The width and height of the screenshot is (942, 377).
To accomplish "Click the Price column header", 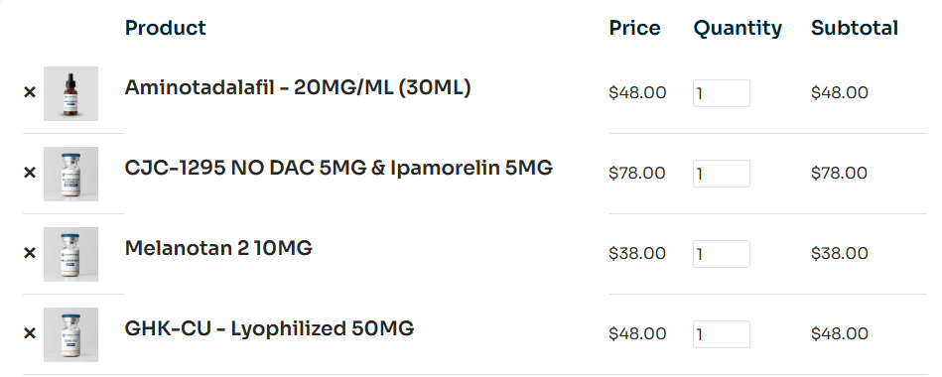I will (634, 28).
